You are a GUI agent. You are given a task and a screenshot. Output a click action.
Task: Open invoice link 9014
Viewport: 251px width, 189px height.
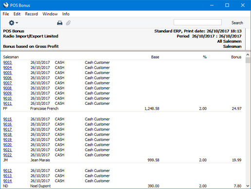coord(7,181)
